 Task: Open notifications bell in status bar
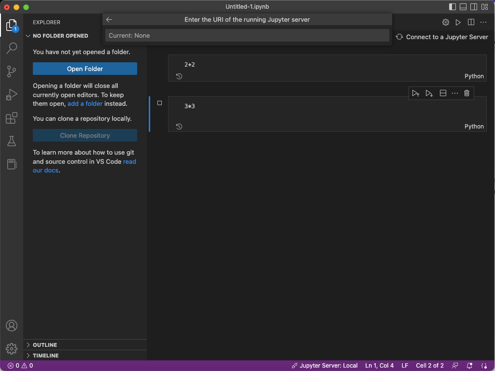(468, 365)
